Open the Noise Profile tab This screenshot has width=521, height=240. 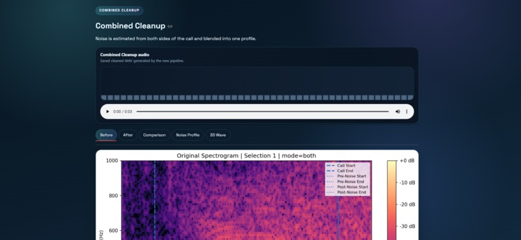(187, 135)
